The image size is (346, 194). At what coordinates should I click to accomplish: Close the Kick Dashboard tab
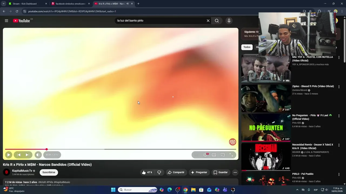point(46,4)
